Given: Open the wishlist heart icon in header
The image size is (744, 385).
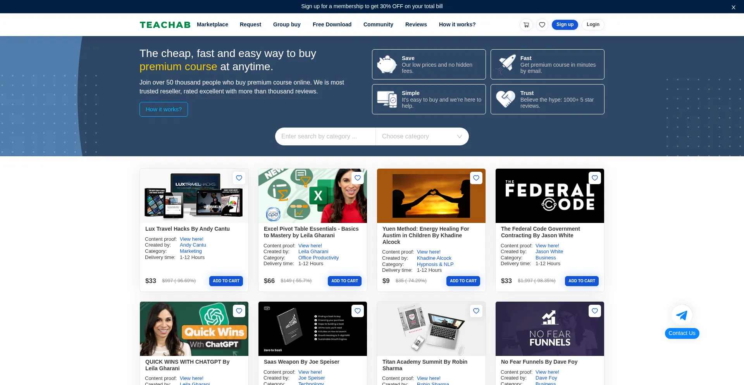Looking at the screenshot, I should tap(542, 25).
